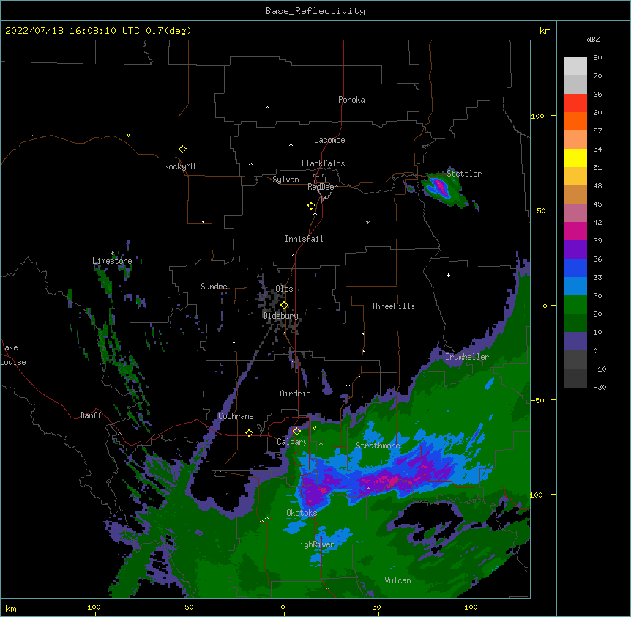Select the 65 value on the dBZ scale
Screen dimensions: 631x617
click(597, 94)
